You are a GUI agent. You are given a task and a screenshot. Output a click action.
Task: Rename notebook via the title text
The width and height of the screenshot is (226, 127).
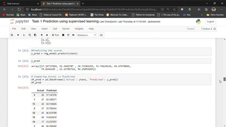(65, 22)
